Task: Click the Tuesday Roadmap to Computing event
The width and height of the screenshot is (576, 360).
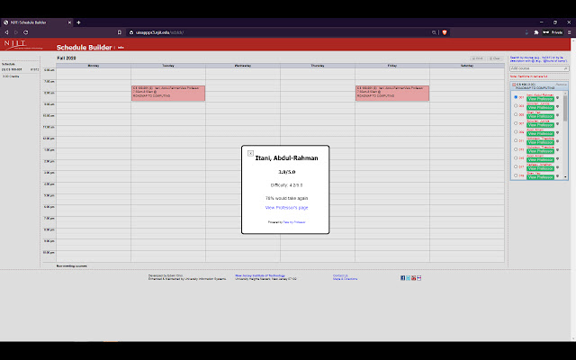Action: pyautogui.click(x=168, y=94)
